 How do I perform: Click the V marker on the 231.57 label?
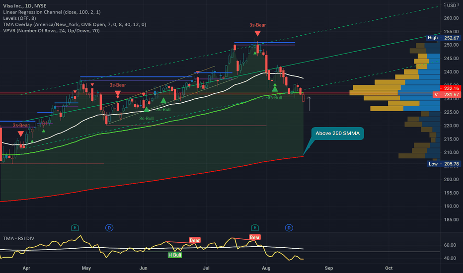click(x=436, y=95)
